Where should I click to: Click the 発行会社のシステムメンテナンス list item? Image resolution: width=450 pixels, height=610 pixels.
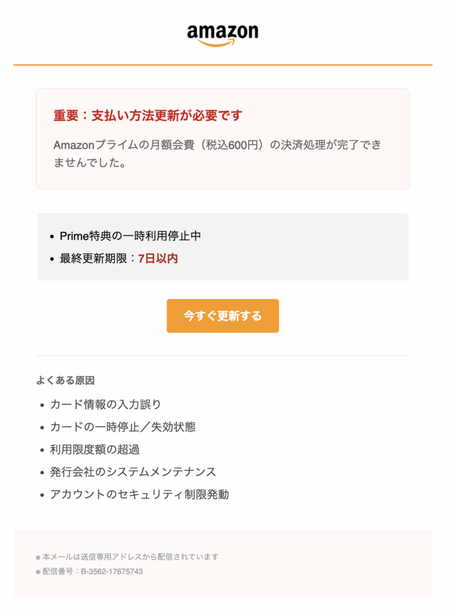[133, 472]
